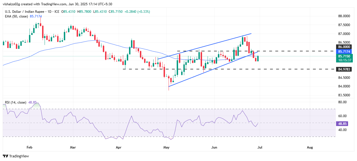
Task: Select the black 84.9783 support price label
Action: click(344, 69)
